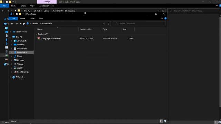Switch to details view layout icon
This screenshot has height=124, width=221.
point(161,121)
